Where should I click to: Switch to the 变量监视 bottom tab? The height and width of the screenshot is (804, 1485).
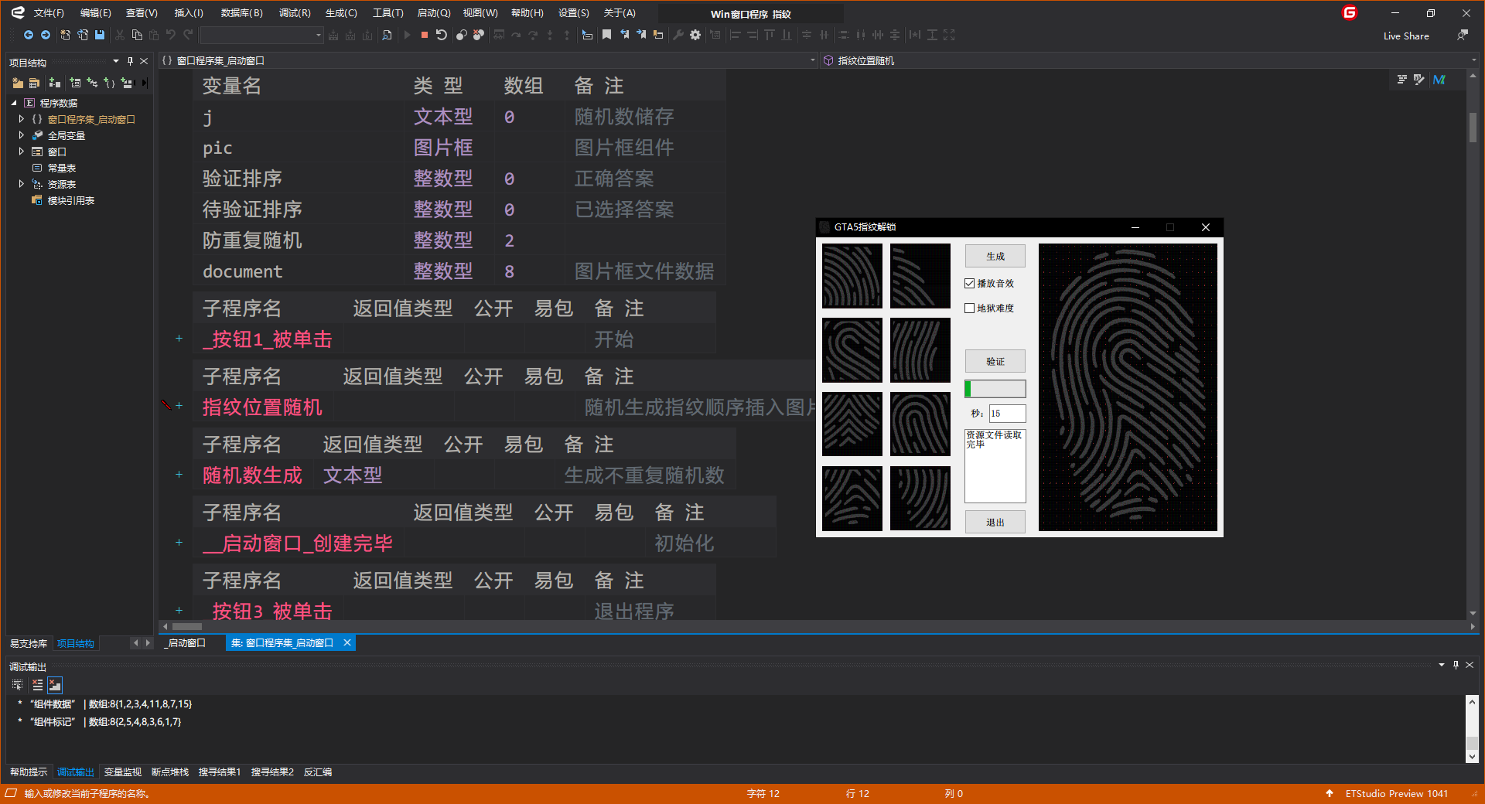click(122, 772)
